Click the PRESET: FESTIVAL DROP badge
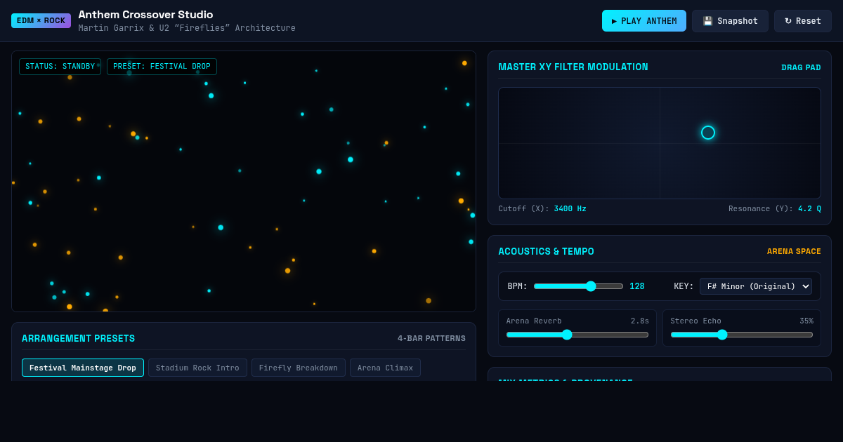The width and height of the screenshot is (843, 442). tap(162, 67)
